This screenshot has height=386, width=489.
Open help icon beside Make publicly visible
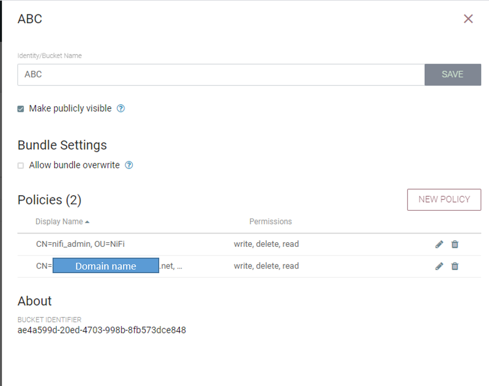[x=121, y=108]
